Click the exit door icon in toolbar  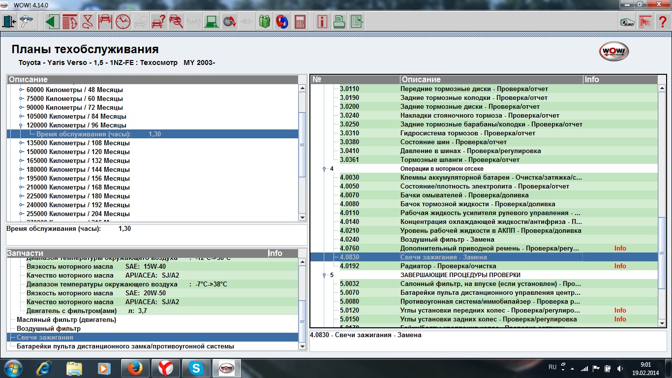click(10, 22)
